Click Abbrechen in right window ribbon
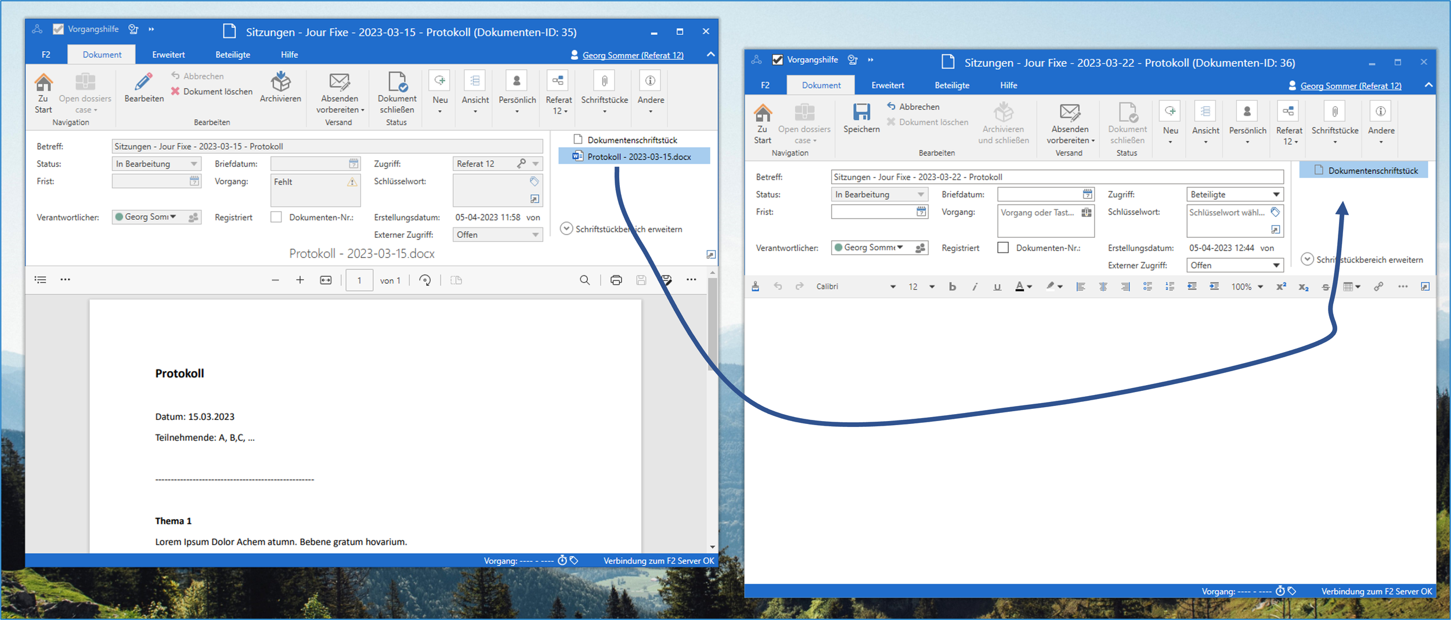This screenshot has width=1451, height=620. (x=913, y=107)
